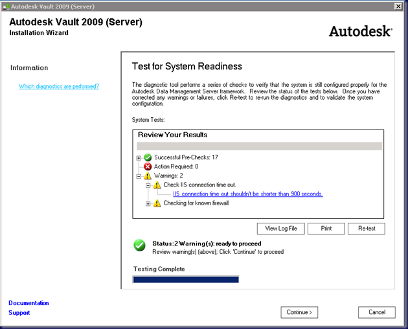Viewport: 408px width, 329px height.
Task: Click the Review warning(s) above instruction text
Action: point(218,252)
